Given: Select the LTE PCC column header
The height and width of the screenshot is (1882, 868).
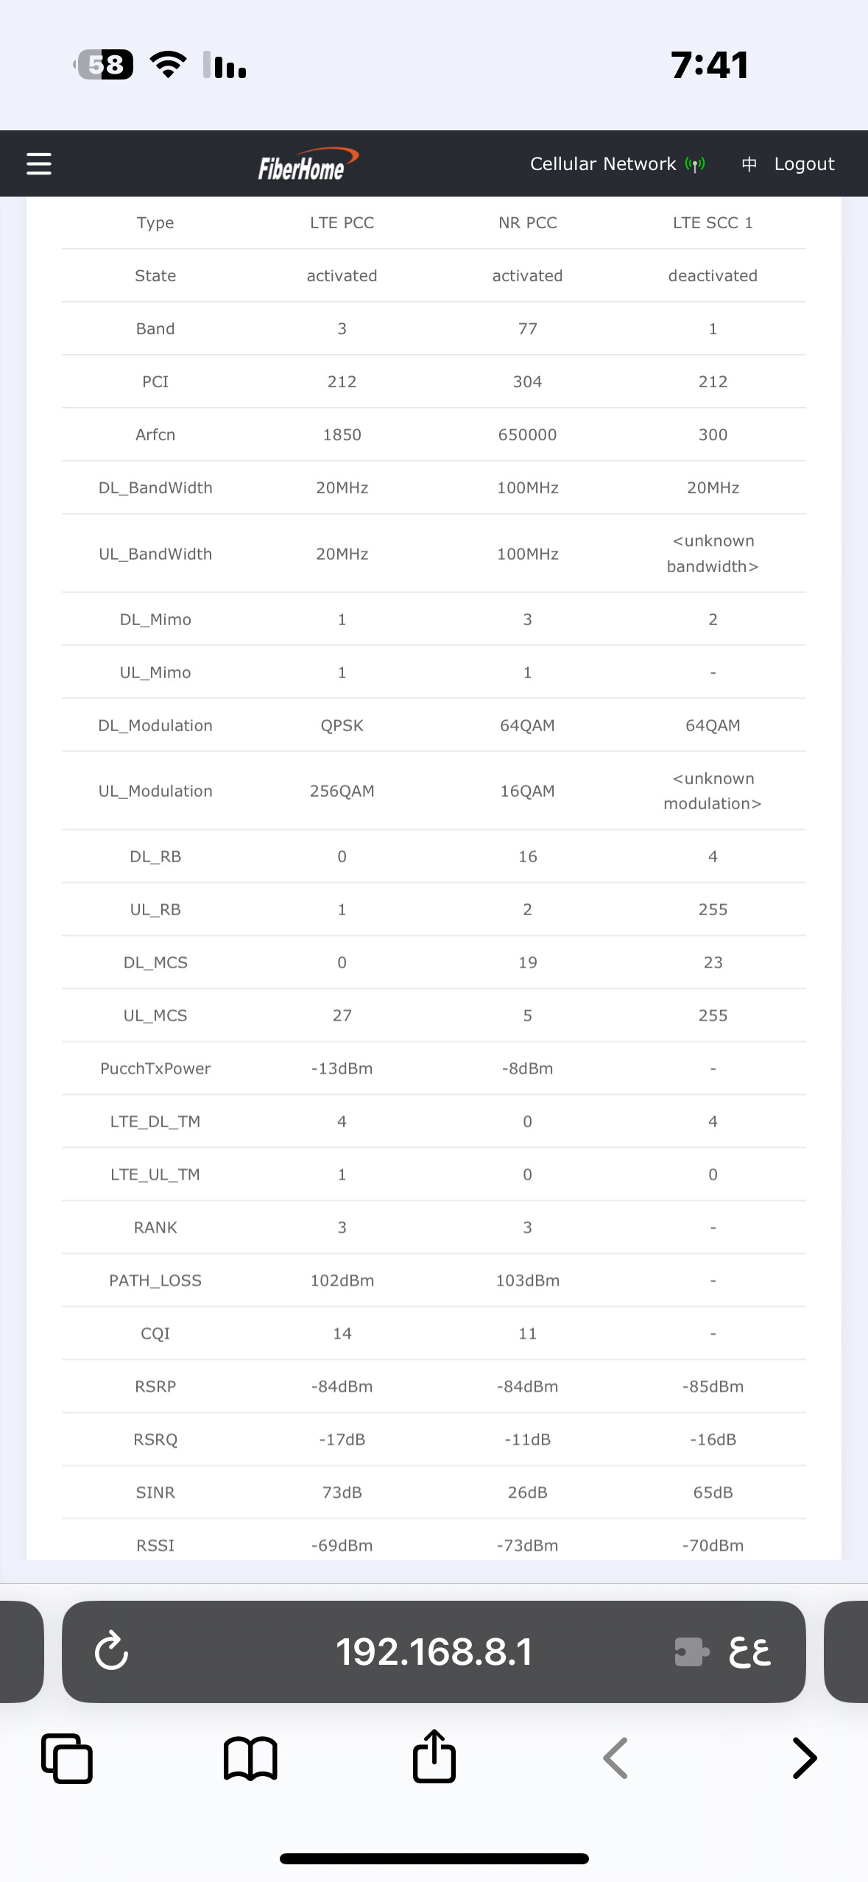Looking at the screenshot, I should click(x=342, y=222).
